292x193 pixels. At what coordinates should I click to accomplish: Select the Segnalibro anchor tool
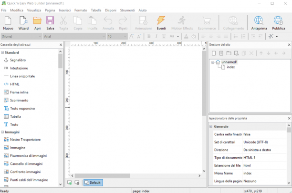click(15, 60)
